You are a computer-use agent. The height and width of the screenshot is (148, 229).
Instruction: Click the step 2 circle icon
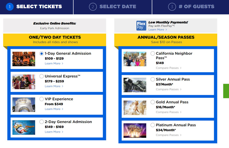(93, 7)
